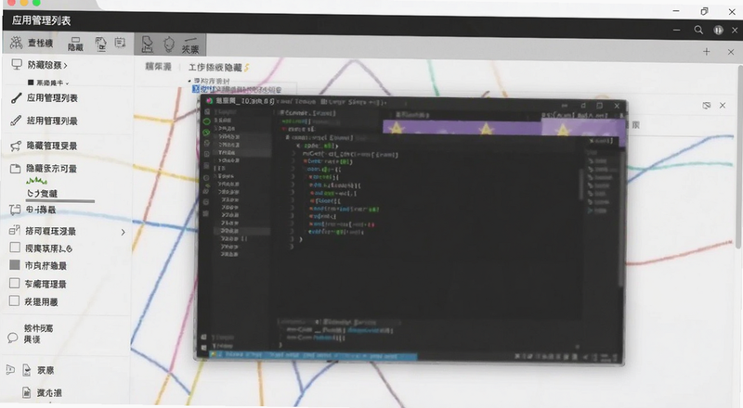This screenshot has width=743, height=408.
Task: Close the dark editor window
Action: pyautogui.click(x=617, y=106)
